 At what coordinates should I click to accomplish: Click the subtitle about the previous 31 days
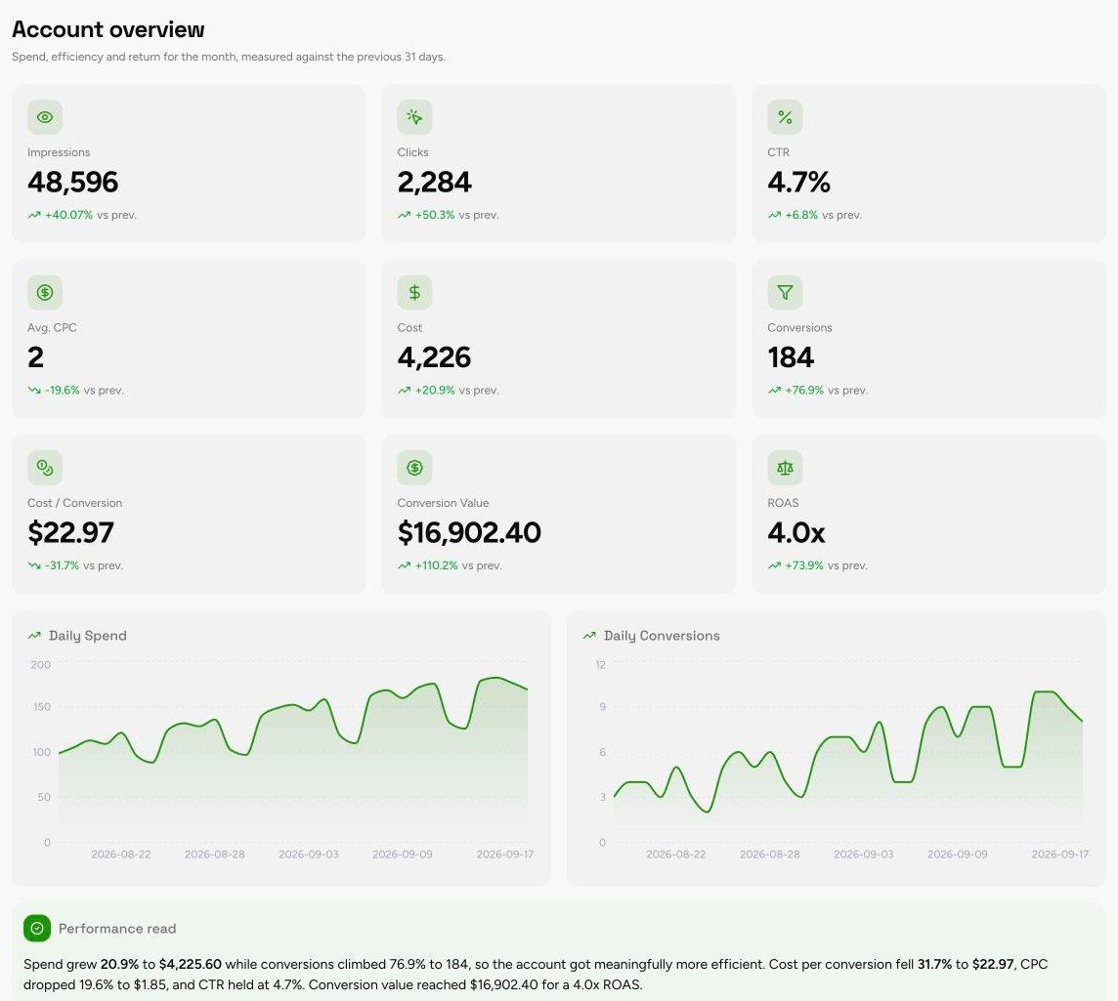(x=228, y=57)
